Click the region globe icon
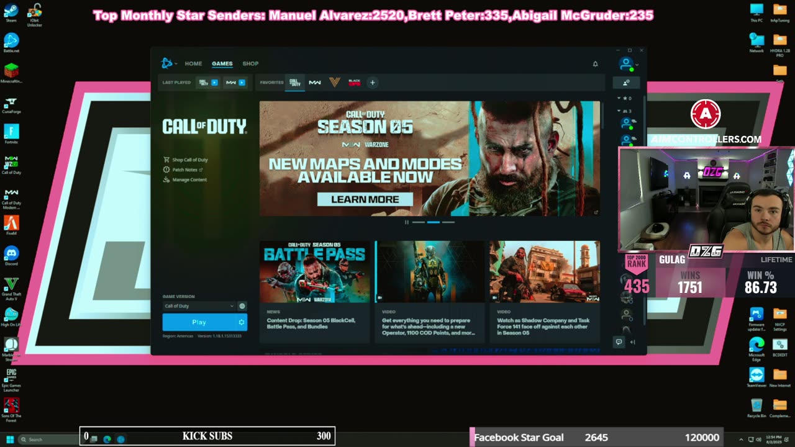 242,306
